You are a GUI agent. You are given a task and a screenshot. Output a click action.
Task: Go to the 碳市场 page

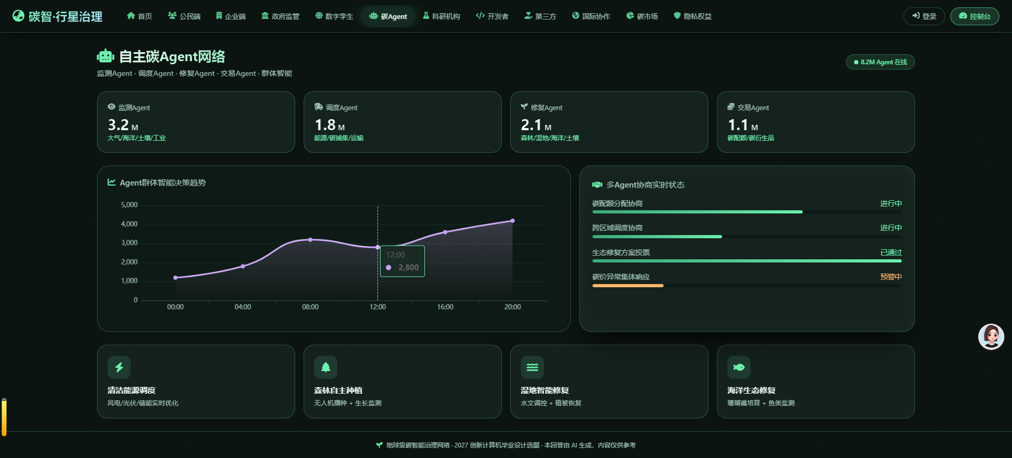(x=642, y=16)
